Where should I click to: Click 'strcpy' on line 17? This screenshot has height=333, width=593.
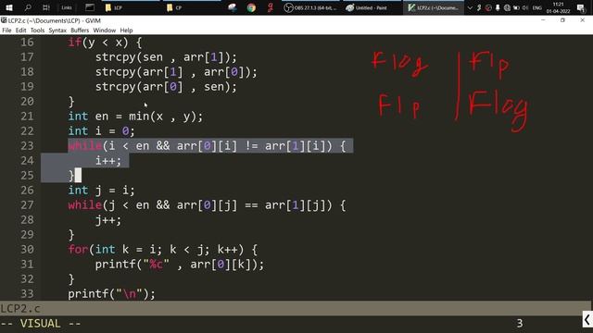[115, 57]
